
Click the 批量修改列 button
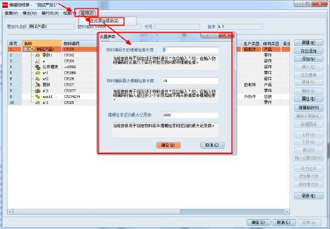point(309,108)
